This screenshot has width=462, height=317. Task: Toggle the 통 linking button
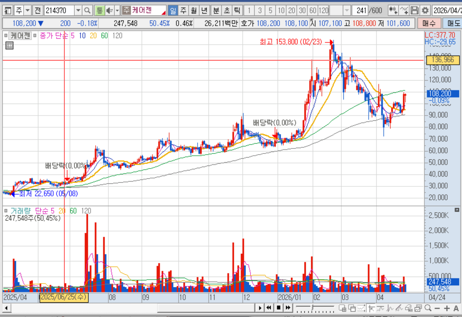100,11
